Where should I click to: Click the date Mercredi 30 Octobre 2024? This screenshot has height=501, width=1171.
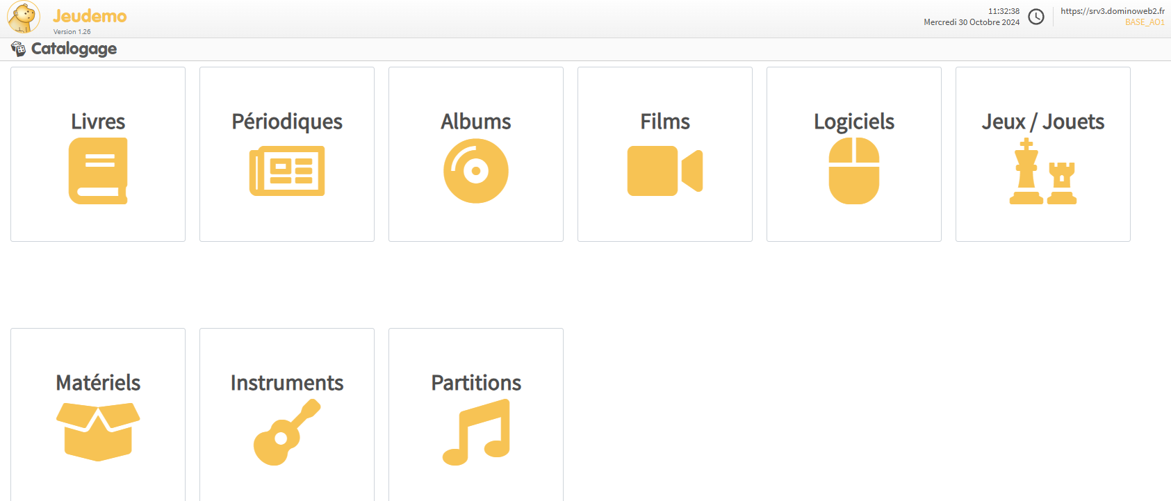pos(971,22)
